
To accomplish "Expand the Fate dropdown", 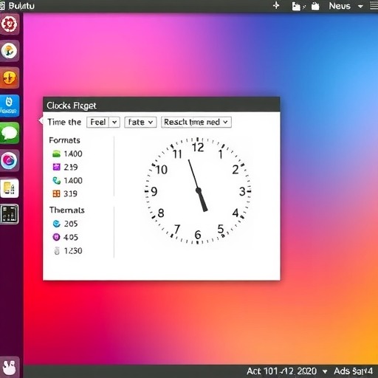I will pos(140,122).
